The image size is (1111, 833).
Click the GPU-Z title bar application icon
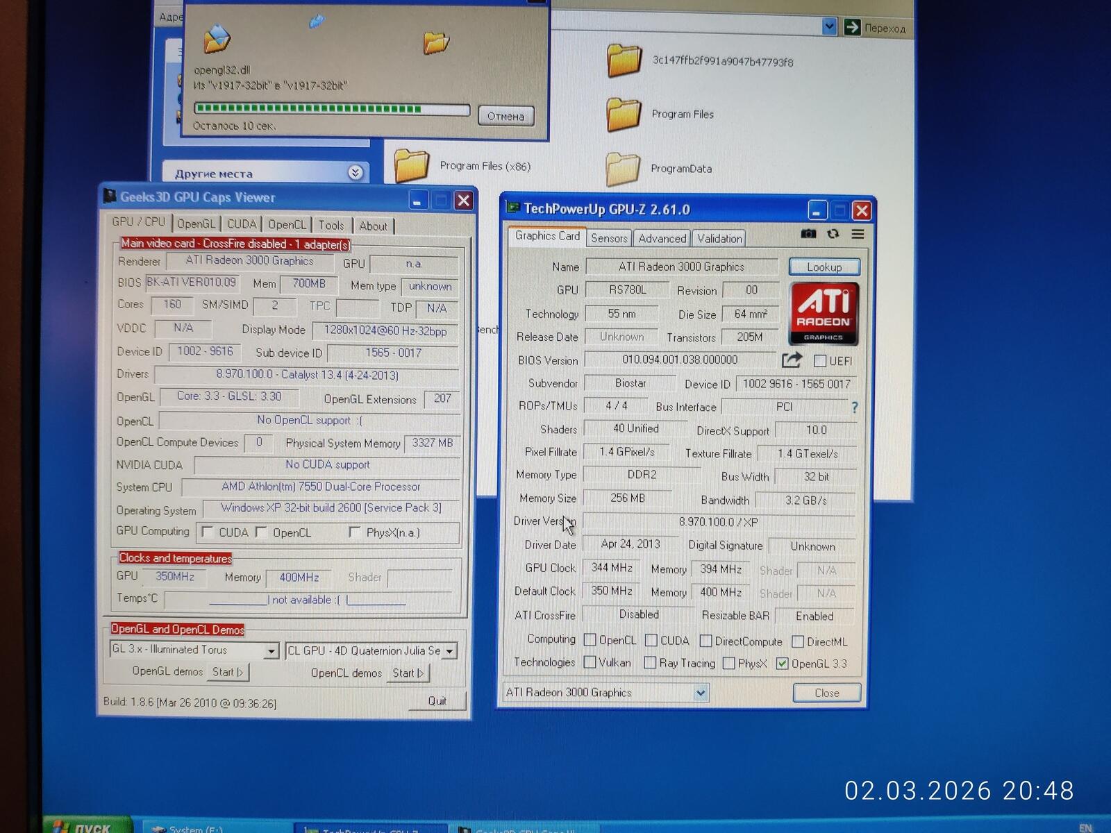pyautogui.click(x=513, y=207)
